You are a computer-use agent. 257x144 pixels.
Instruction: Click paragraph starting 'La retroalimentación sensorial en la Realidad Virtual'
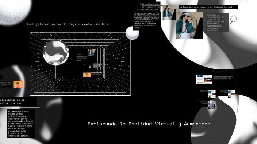[147, 21]
